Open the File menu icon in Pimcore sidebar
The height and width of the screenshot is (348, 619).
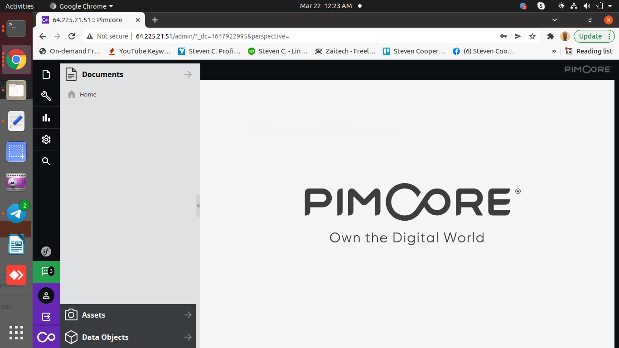click(46, 74)
